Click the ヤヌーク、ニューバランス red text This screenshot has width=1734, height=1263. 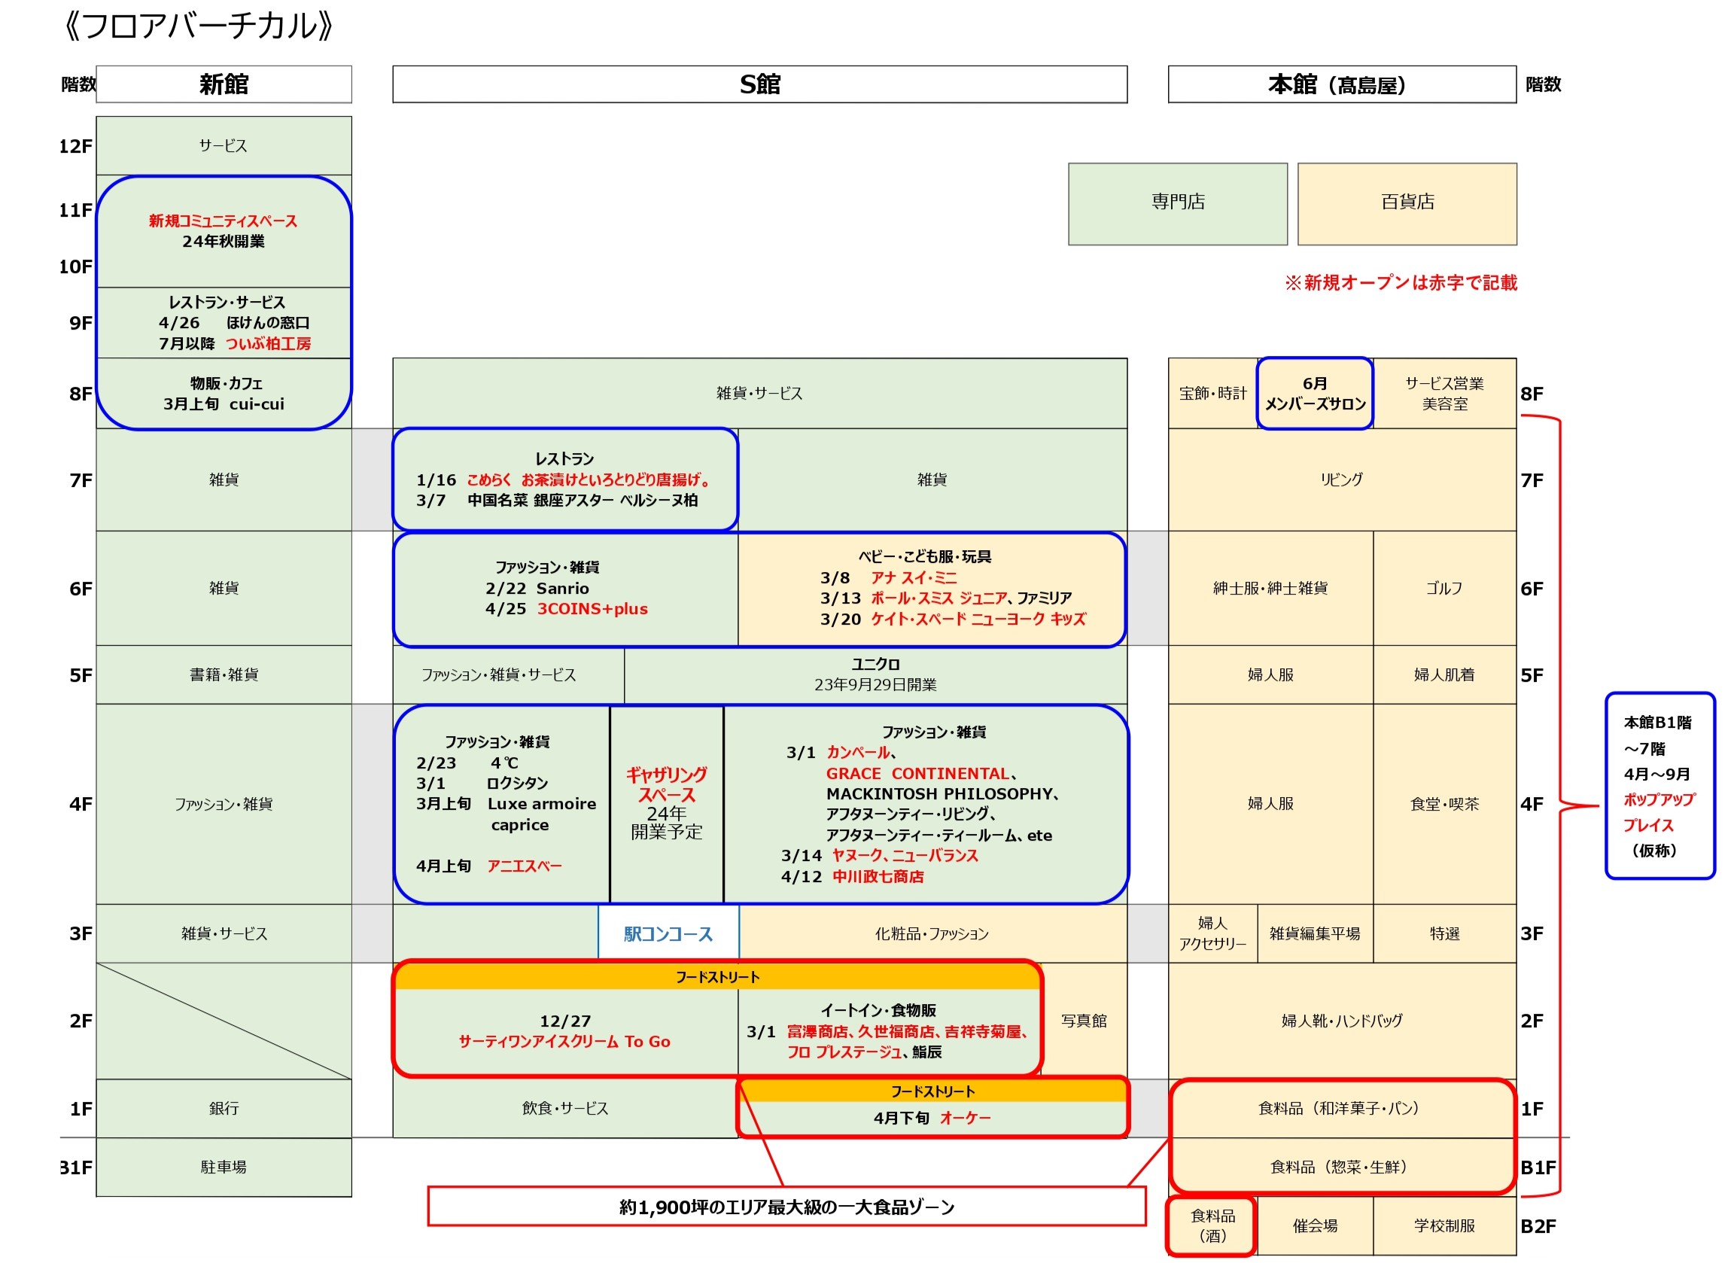(906, 857)
